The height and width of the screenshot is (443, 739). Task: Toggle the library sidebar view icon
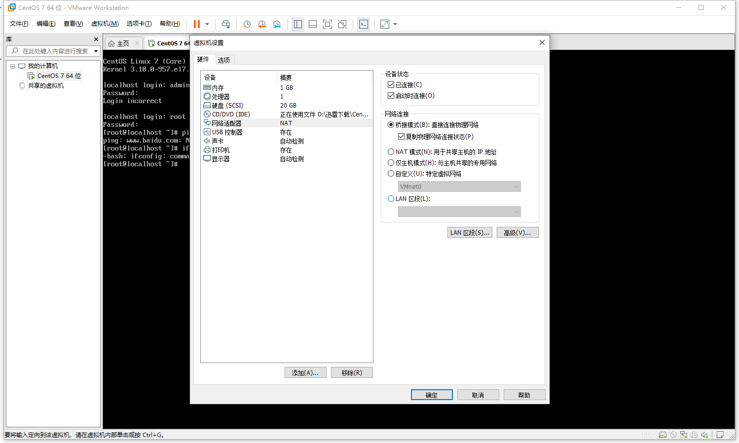298,24
